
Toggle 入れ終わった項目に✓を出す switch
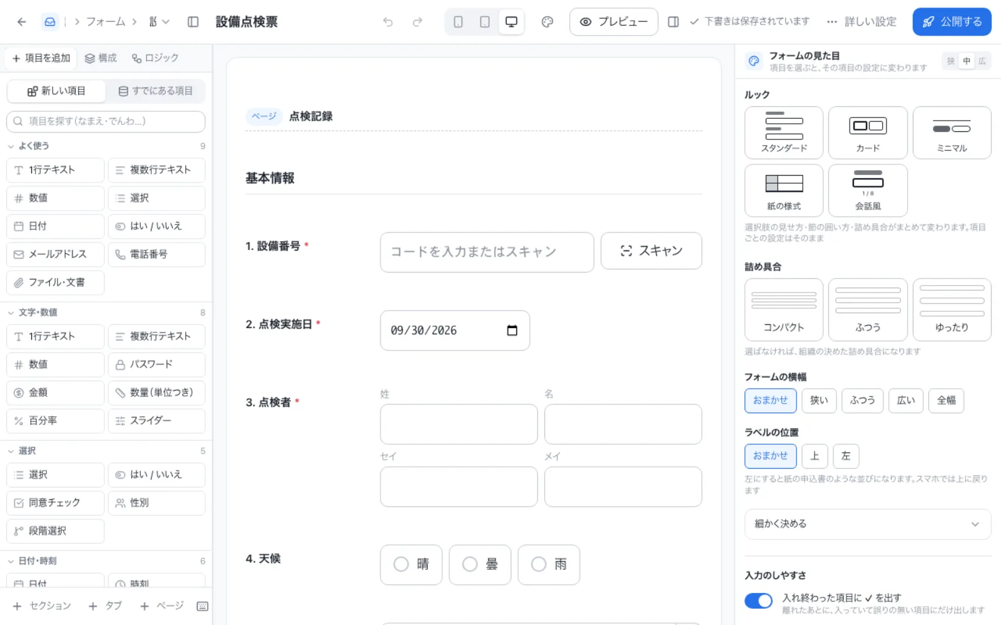(758, 601)
